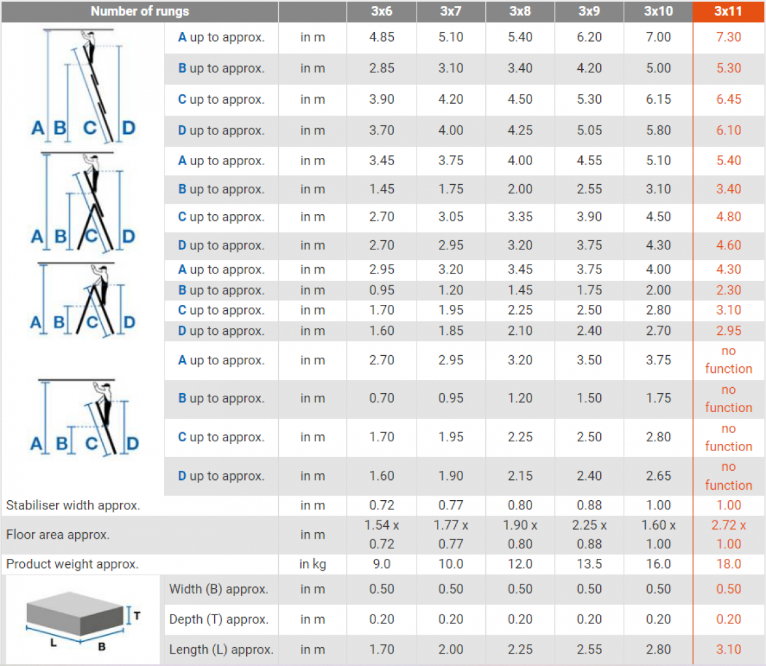Select the Floor area approx. row label

[58, 535]
